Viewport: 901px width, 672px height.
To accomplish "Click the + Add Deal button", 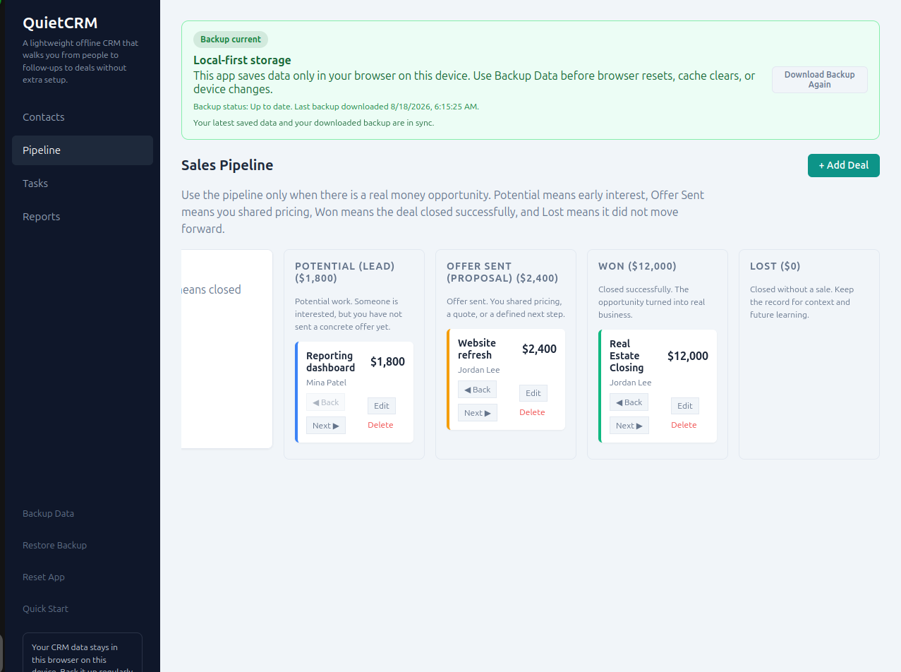I will (843, 165).
